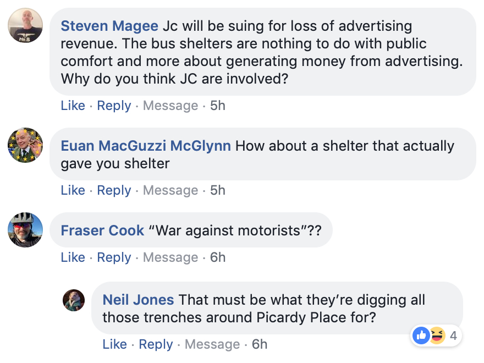Like Steven Magee's comment
Screen dimensions: 484x363
pyautogui.click(x=73, y=106)
